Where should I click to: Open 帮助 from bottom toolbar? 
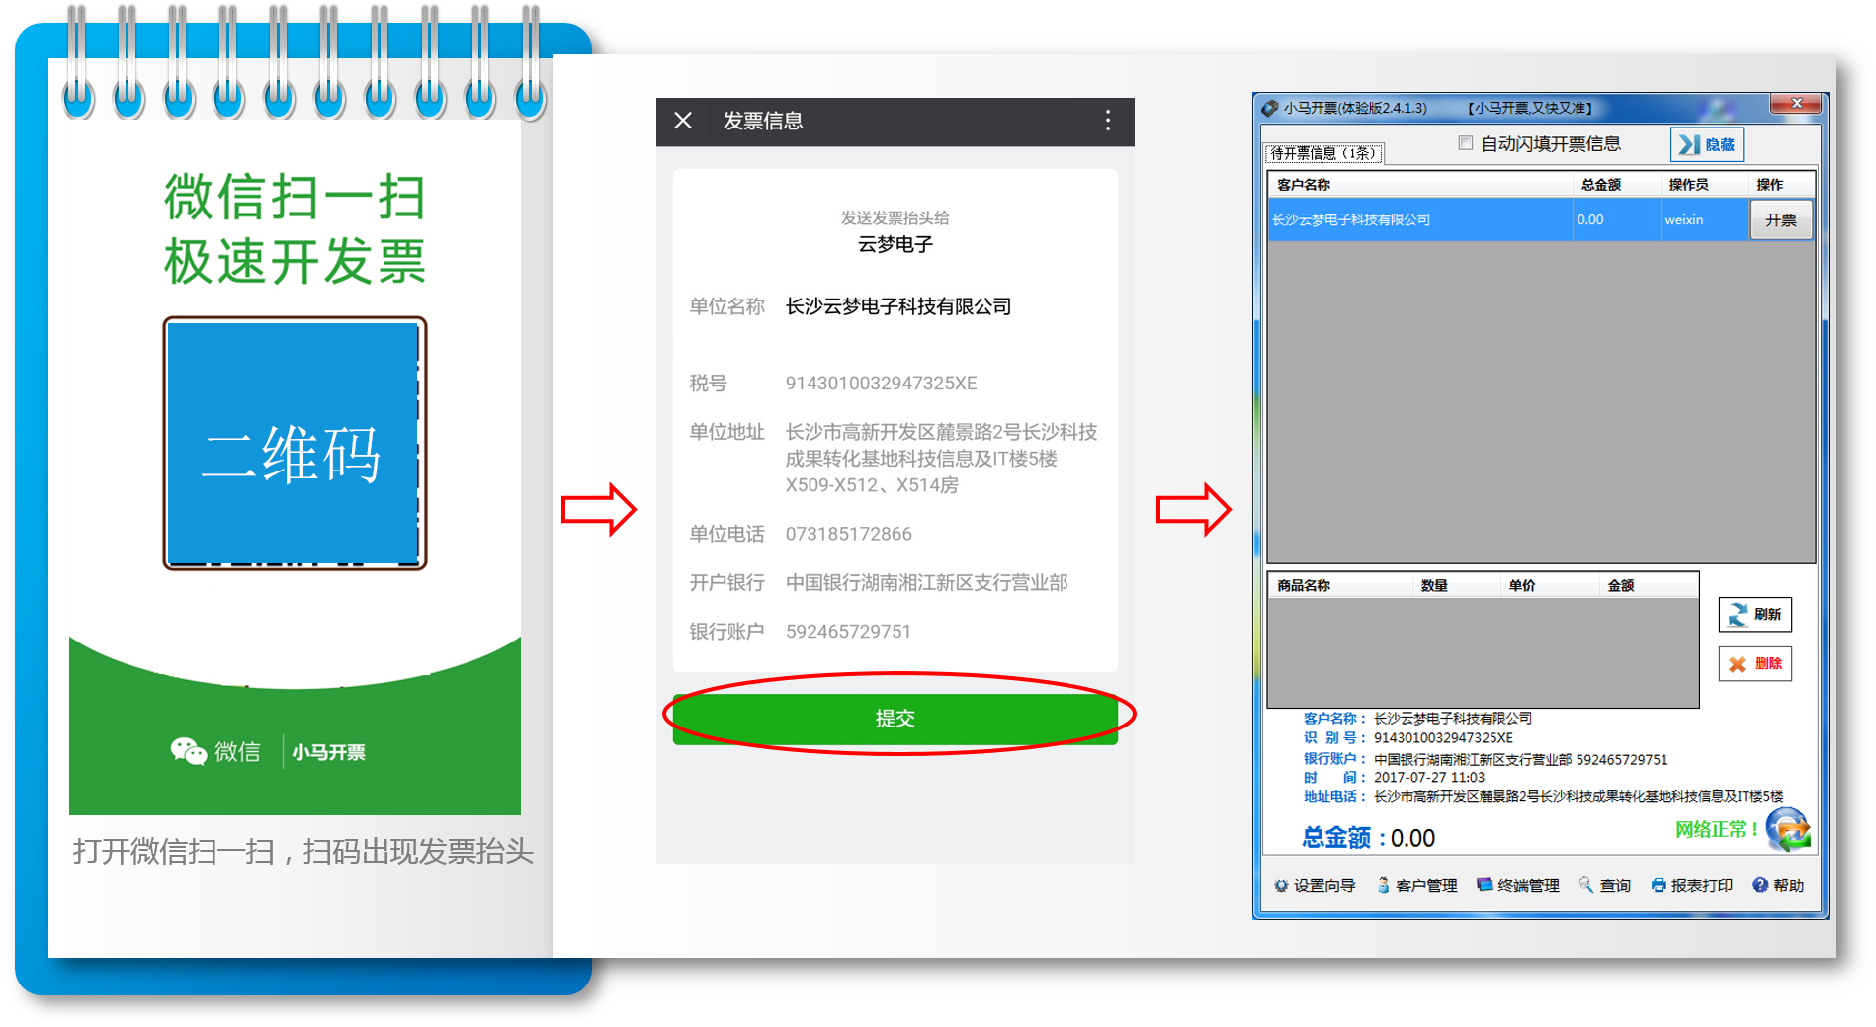(x=1778, y=886)
